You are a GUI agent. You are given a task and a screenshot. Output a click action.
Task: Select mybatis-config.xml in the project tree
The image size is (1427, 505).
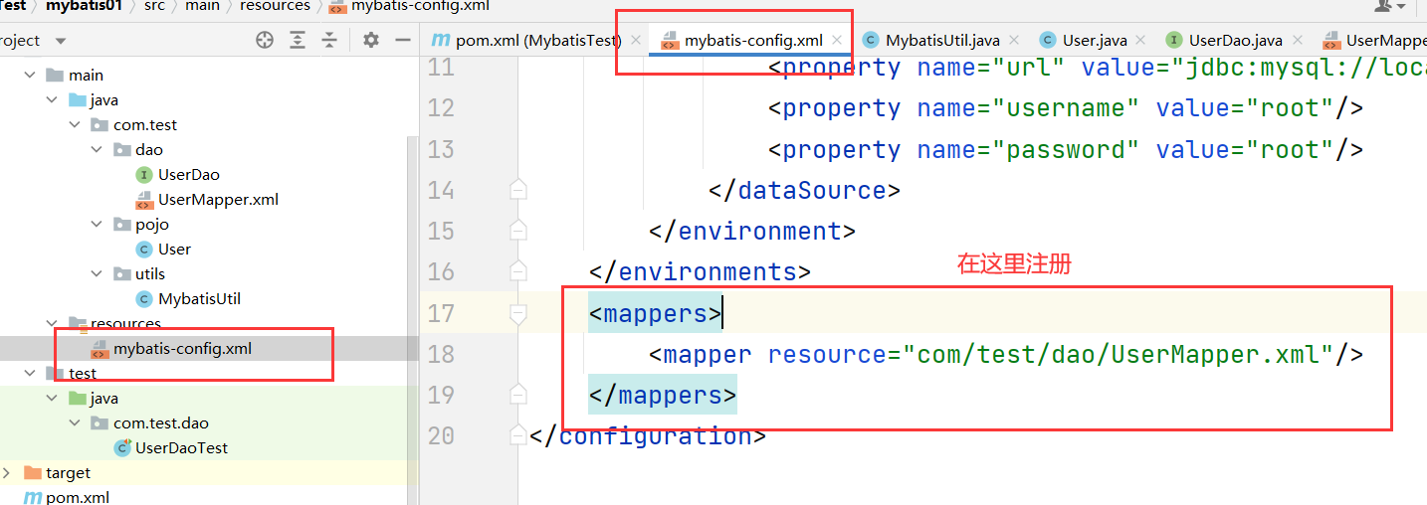[x=182, y=349]
